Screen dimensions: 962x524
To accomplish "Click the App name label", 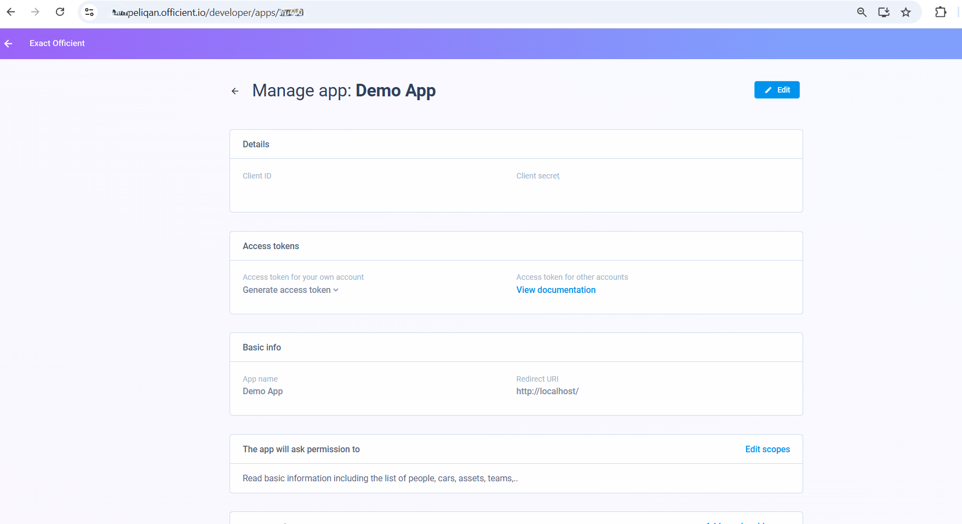I will [260, 379].
